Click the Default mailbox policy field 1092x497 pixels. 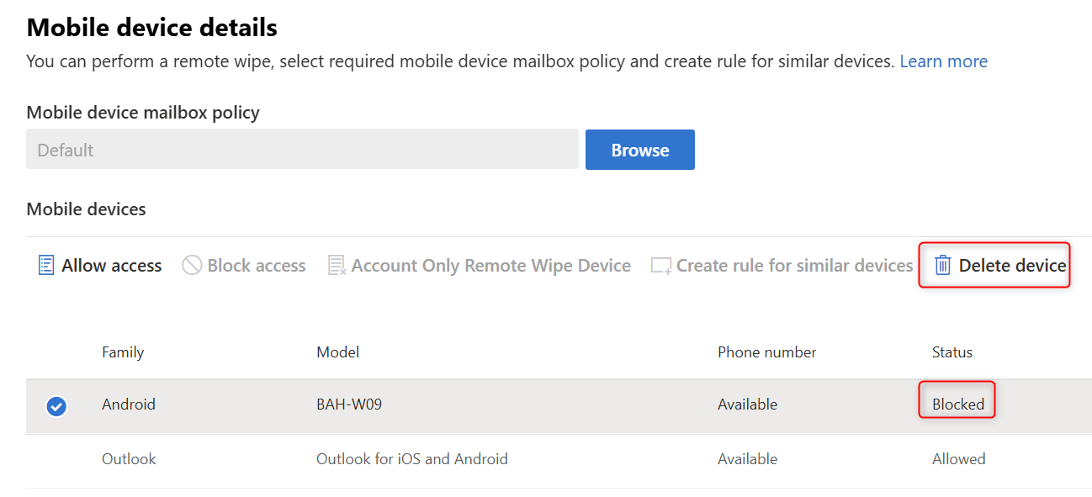click(302, 150)
